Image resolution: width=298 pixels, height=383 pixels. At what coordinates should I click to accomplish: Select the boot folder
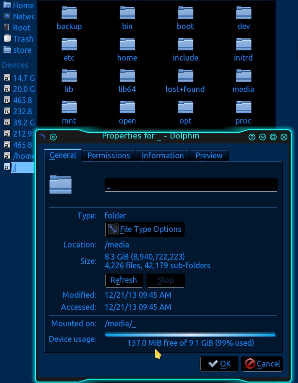[185, 18]
